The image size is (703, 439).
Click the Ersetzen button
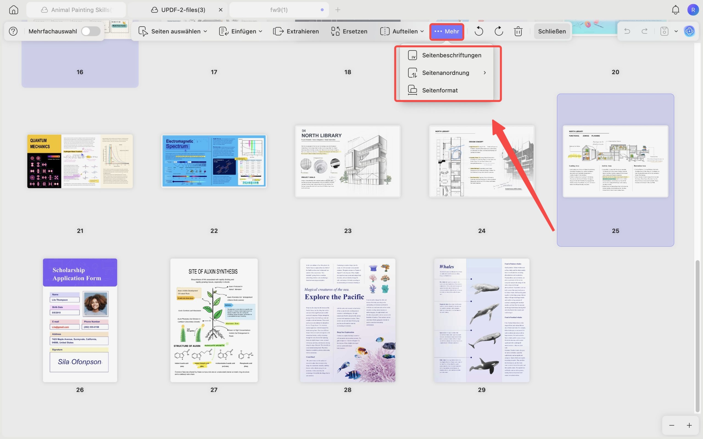click(349, 31)
